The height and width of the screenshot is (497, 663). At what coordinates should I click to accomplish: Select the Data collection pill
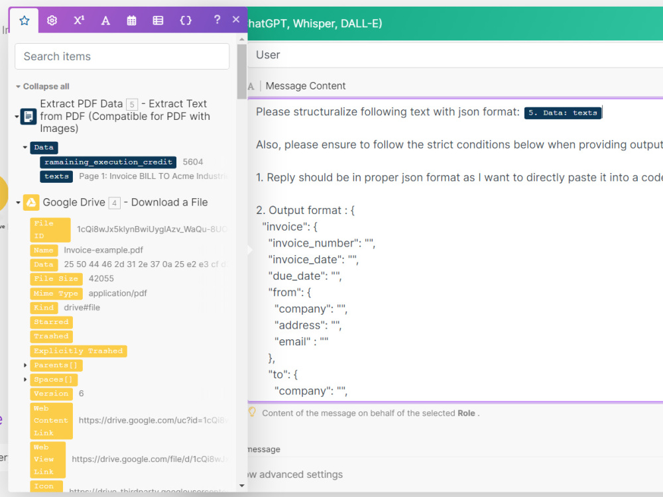click(x=44, y=148)
